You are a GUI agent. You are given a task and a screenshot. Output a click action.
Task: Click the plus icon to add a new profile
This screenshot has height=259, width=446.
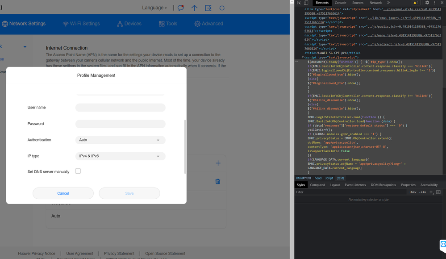click(218, 163)
